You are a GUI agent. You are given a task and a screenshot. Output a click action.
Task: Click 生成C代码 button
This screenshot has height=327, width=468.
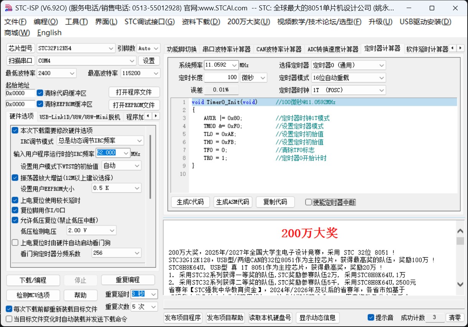point(190,202)
